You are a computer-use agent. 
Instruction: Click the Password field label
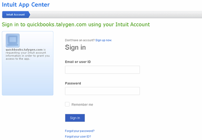click(x=73, y=83)
